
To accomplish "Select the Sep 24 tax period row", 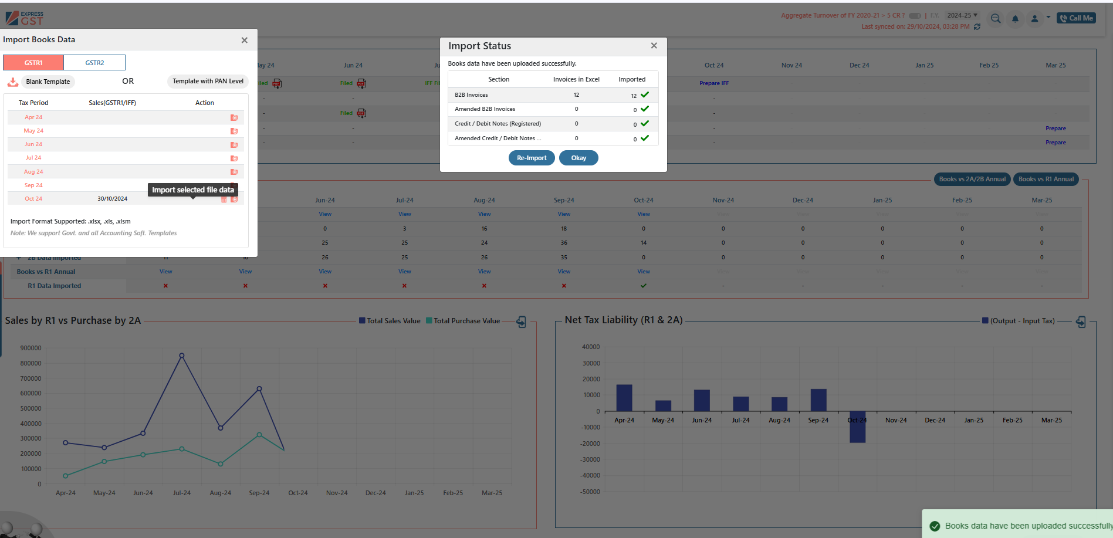I will [x=126, y=185].
